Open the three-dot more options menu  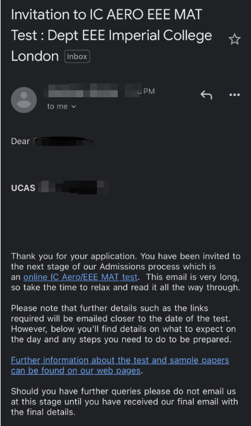(x=234, y=95)
